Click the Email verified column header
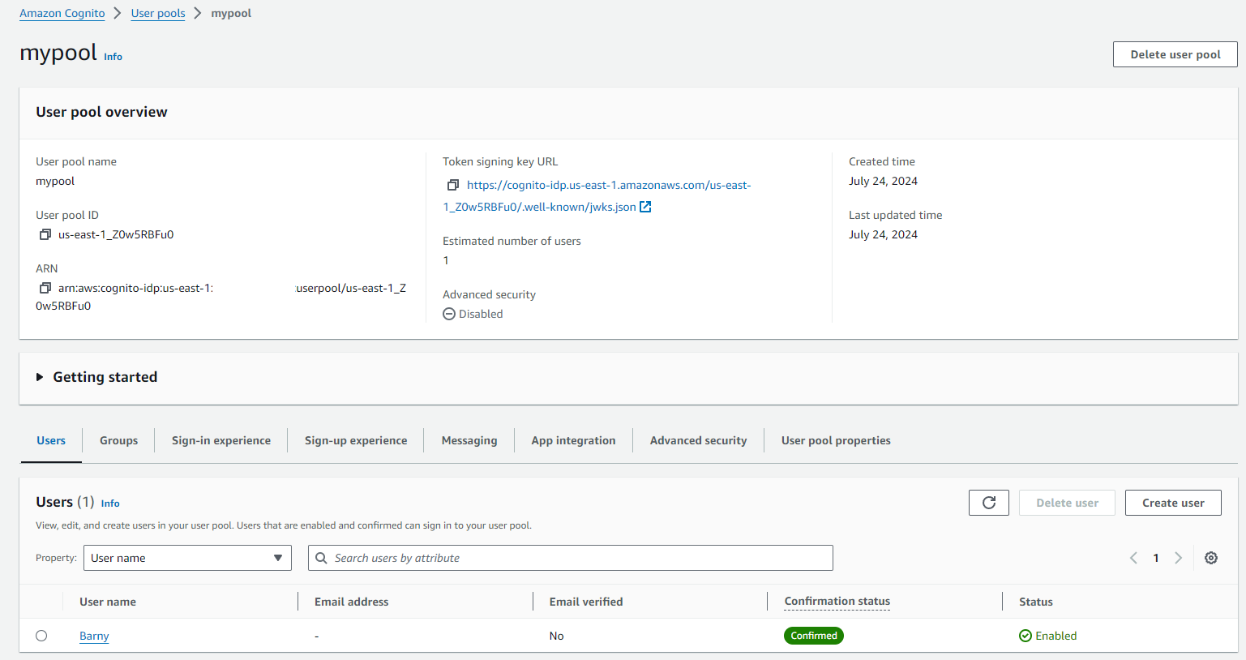Image resolution: width=1246 pixels, height=660 pixels. tap(586, 602)
